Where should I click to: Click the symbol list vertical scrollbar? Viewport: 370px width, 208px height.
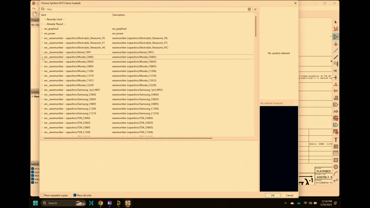coord(256,26)
